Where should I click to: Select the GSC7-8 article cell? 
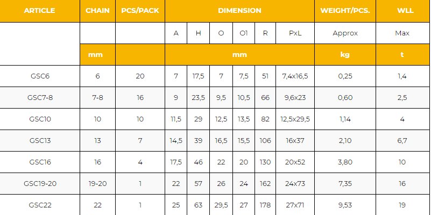[40, 98]
